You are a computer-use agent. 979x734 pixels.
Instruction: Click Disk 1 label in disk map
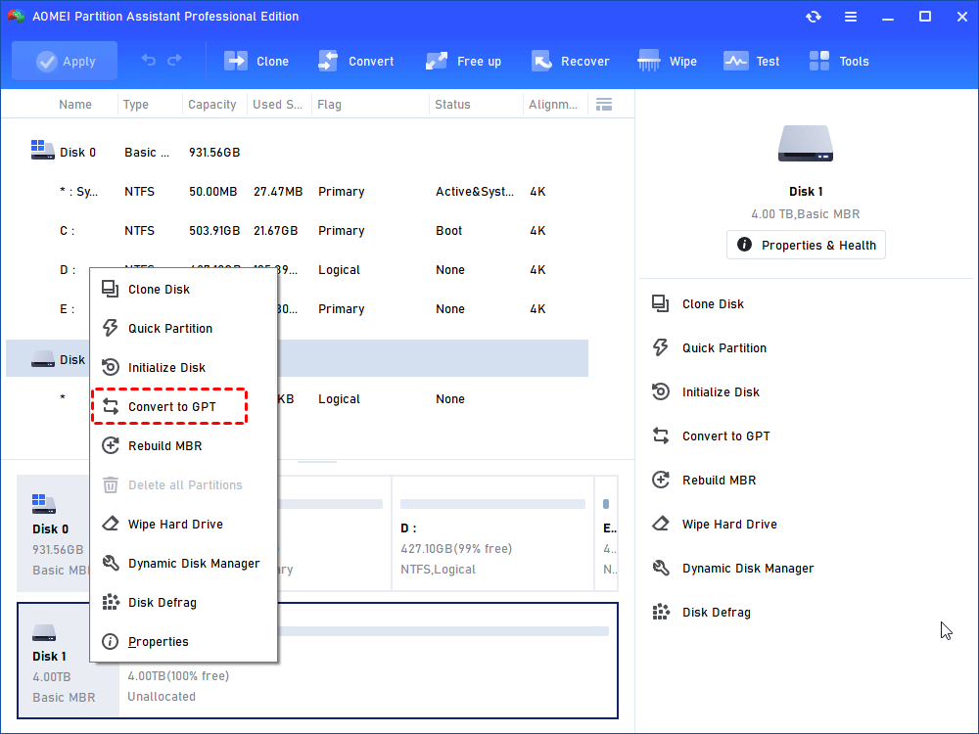[49, 657]
